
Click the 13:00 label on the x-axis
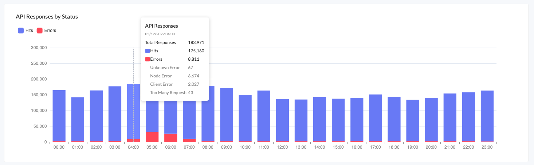pos(301,147)
